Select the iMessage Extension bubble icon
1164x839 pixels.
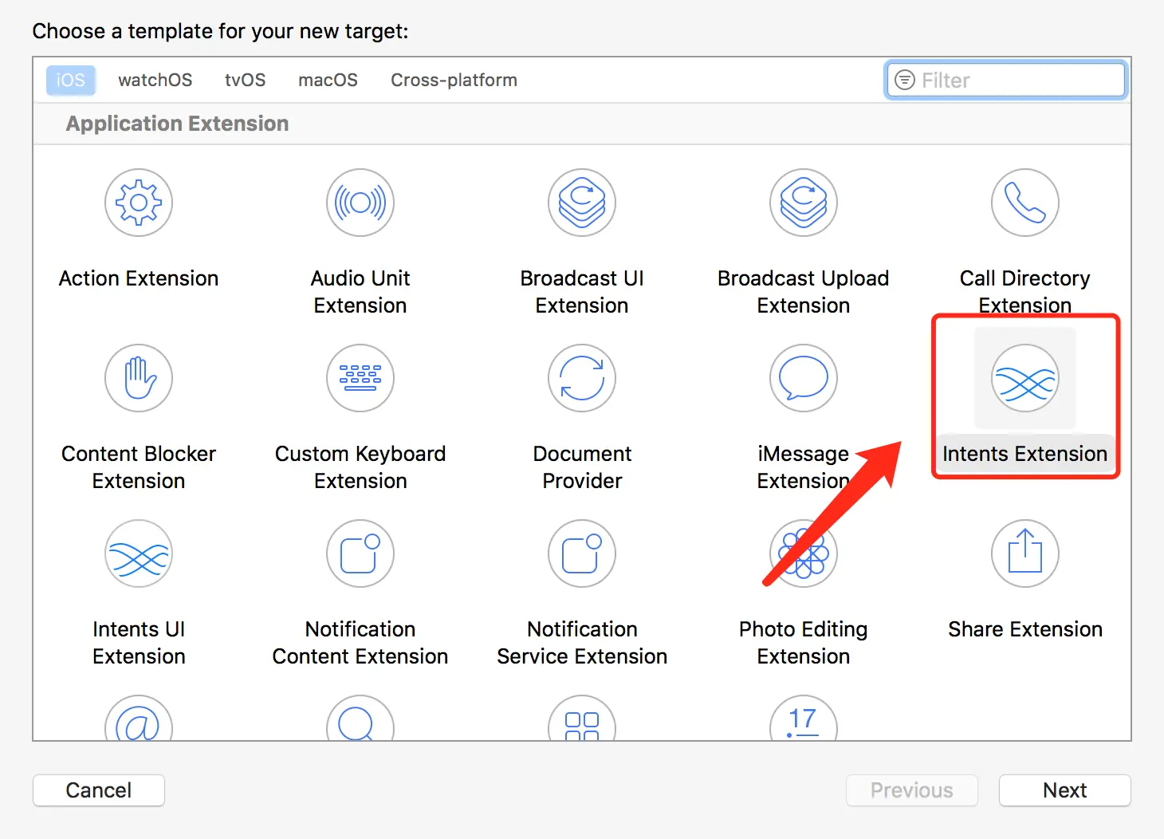804,378
